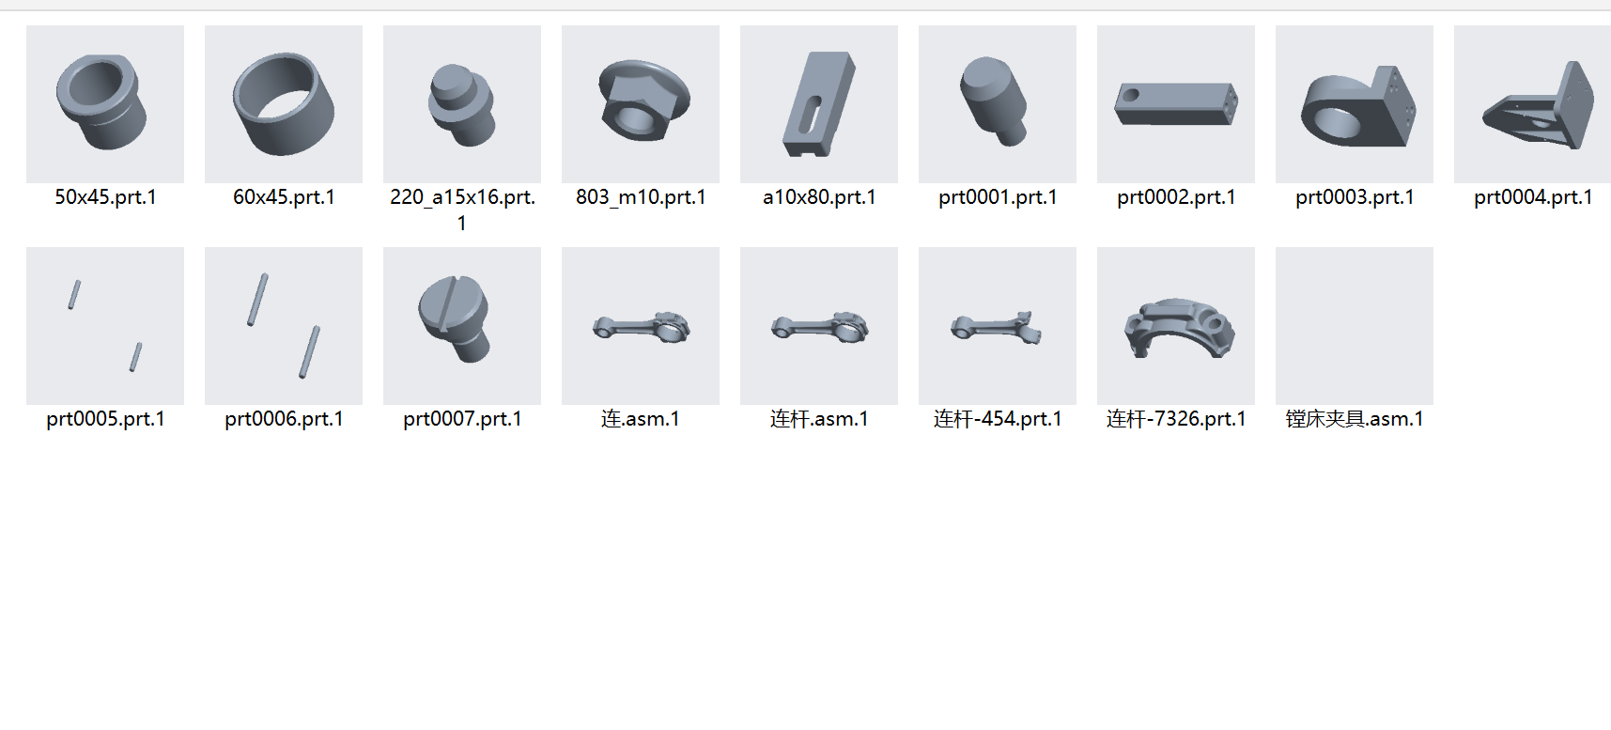Click the prt0007.prt.1 slotted screw thumbnail
Viewport: 1611px width, 730px height.
pos(462,326)
